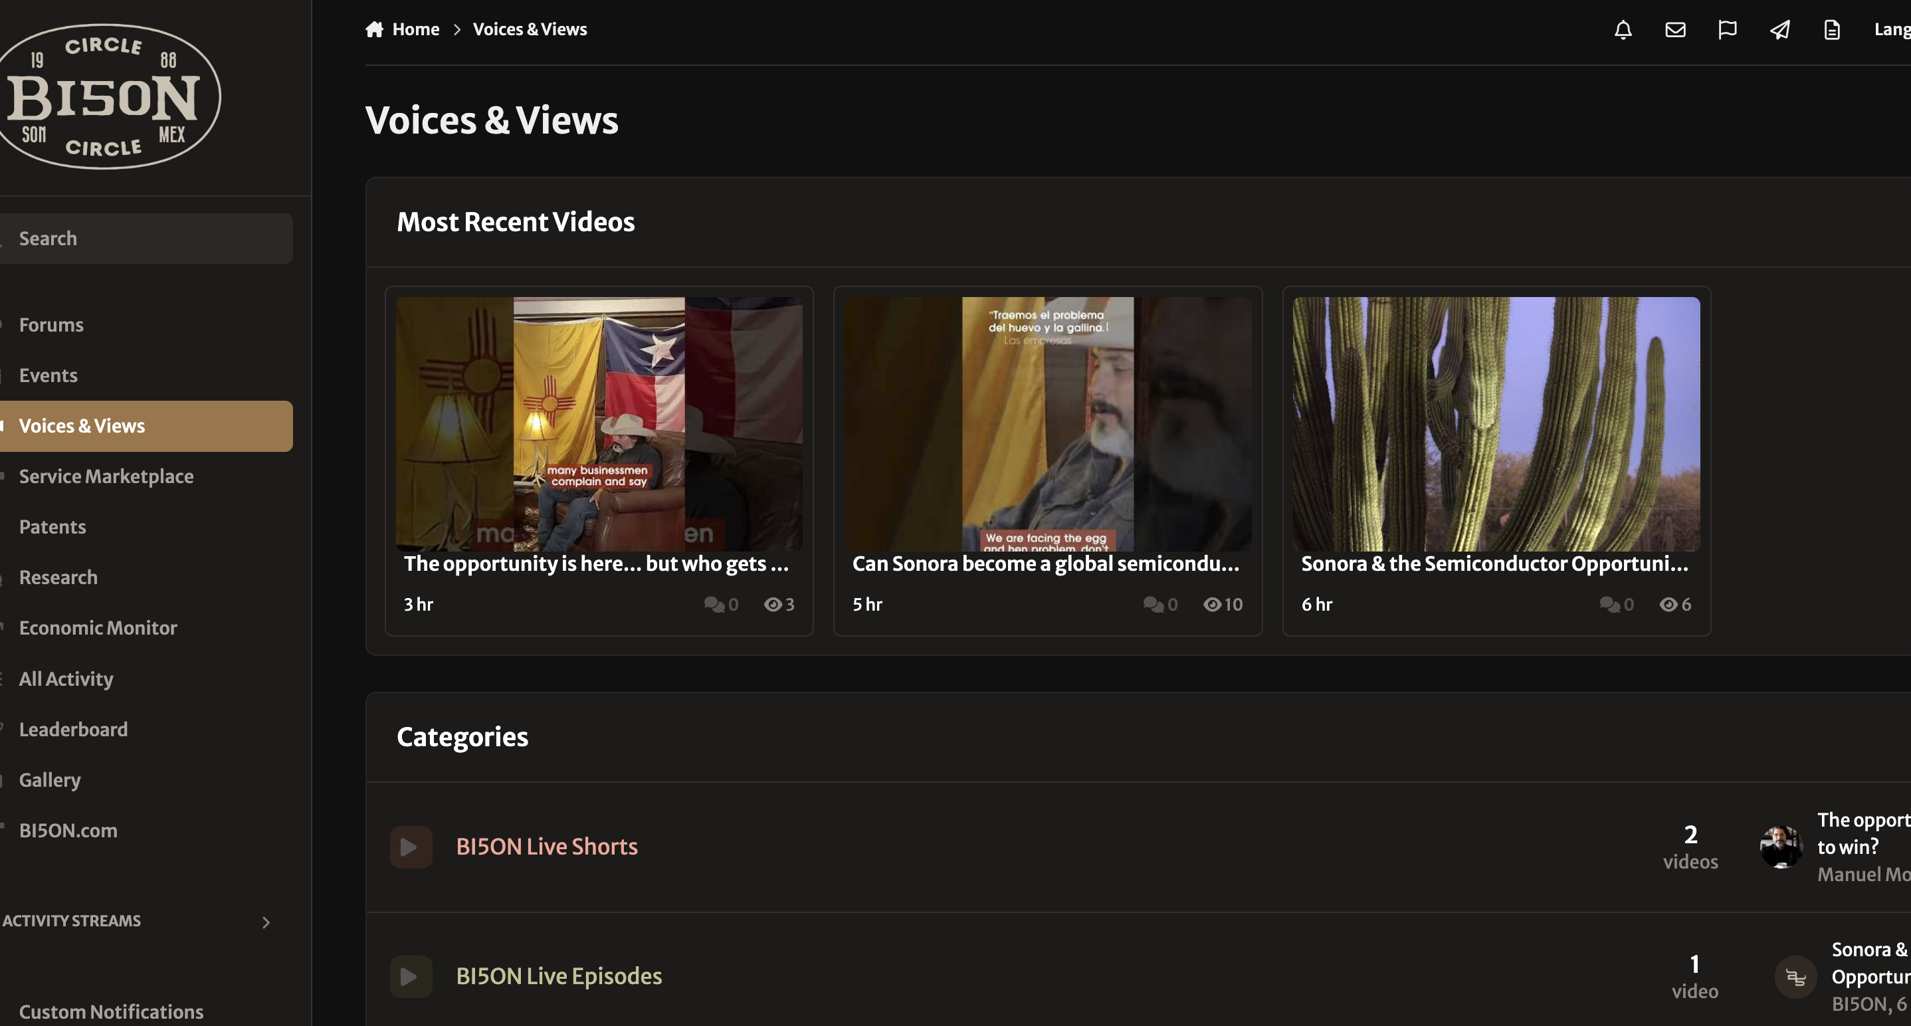Click the Search input field

click(148, 239)
